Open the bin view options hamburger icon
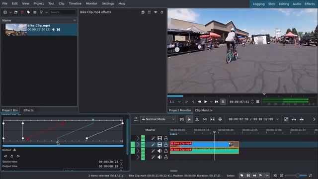318x179 pixels. [x=35, y=12]
